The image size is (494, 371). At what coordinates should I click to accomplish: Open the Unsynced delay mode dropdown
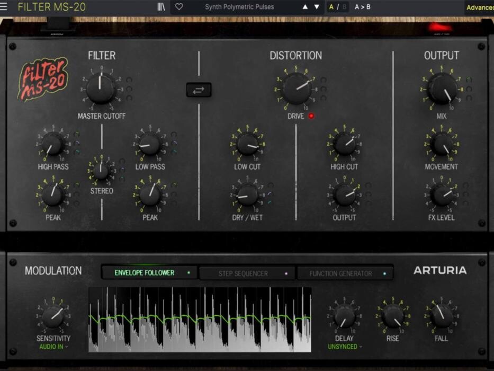[345, 347]
